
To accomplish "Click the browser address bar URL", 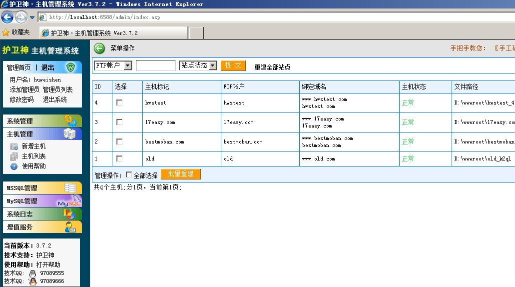I will (x=104, y=17).
